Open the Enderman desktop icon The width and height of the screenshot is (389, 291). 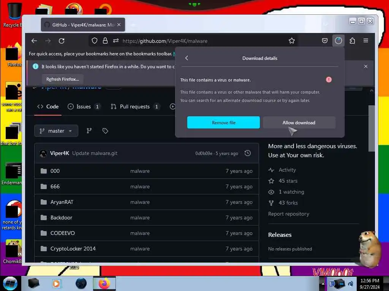click(12, 174)
